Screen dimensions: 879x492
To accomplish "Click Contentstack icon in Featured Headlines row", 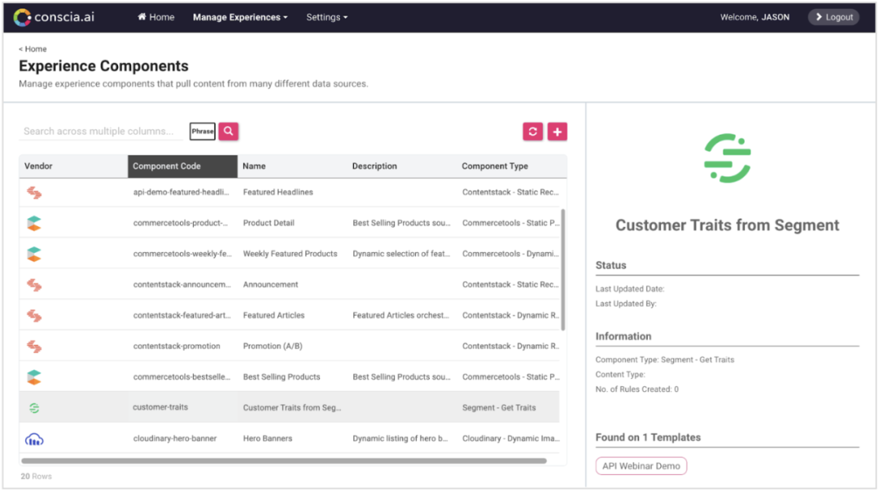I will [x=34, y=193].
